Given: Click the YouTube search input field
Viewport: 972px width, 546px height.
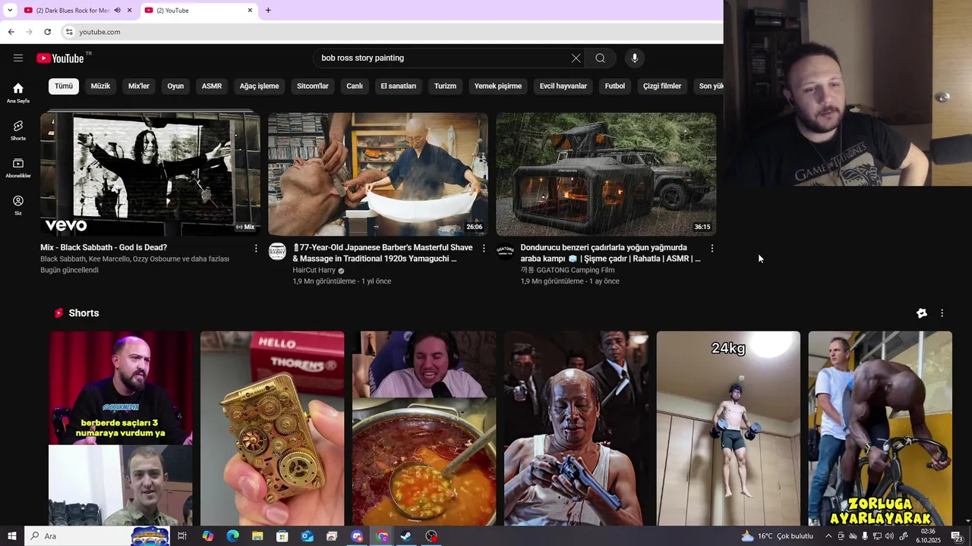Looking at the screenshot, I should point(442,58).
